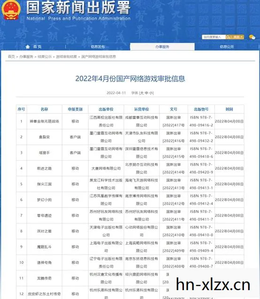Click the 出版单位 column header

click(x=106, y=109)
